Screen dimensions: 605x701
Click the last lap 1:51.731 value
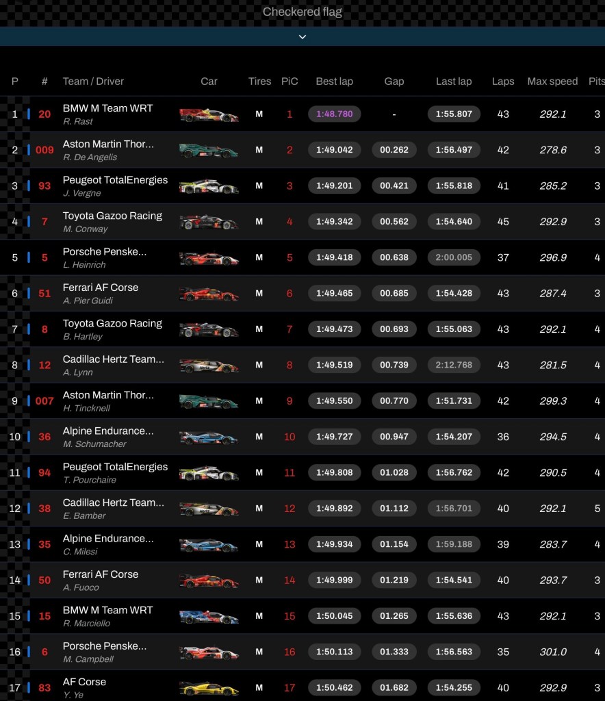(454, 401)
